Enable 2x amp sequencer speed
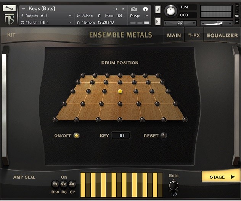241x201 pixels. [63, 184]
